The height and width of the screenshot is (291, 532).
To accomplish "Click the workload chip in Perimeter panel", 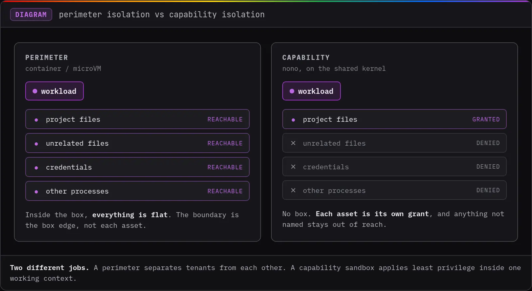I will [55, 91].
